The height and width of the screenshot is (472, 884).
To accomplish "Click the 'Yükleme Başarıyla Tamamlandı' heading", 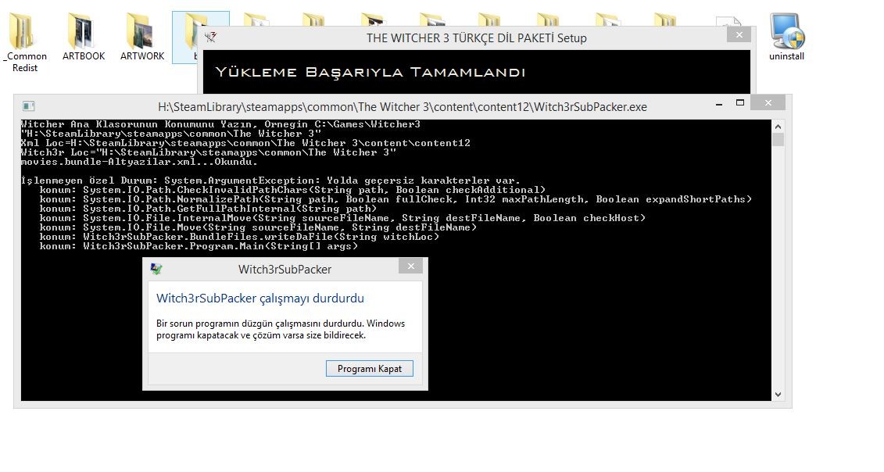I will 370,72.
